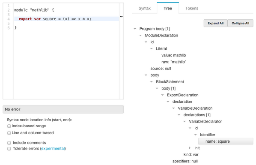The height and width of the screenshot is (165, 256).
Task: Click the Collapse All button
Action: click(x=240, y=23)
